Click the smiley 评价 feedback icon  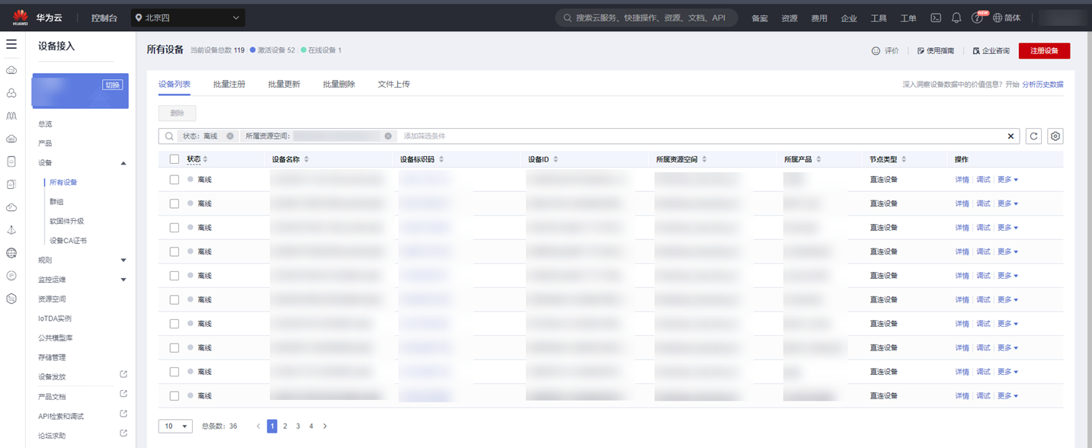876,51
